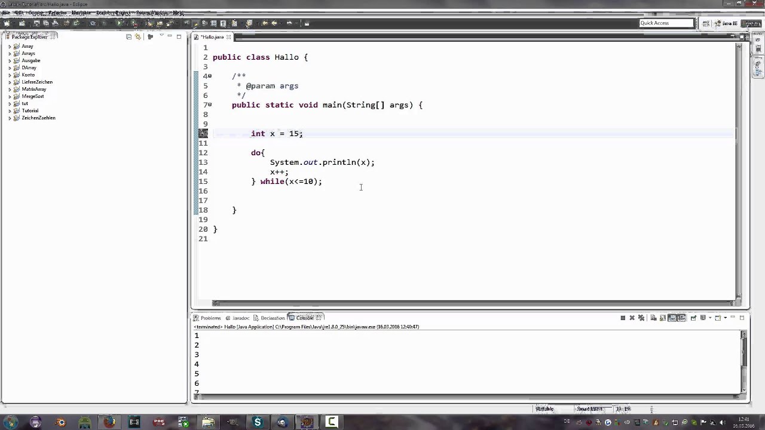Toggle Pin Console
765x430 pixels.
(x=693, y=318)
